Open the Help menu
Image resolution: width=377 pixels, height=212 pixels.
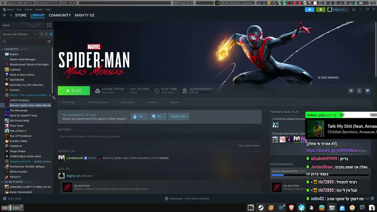(x=48, y=9)
